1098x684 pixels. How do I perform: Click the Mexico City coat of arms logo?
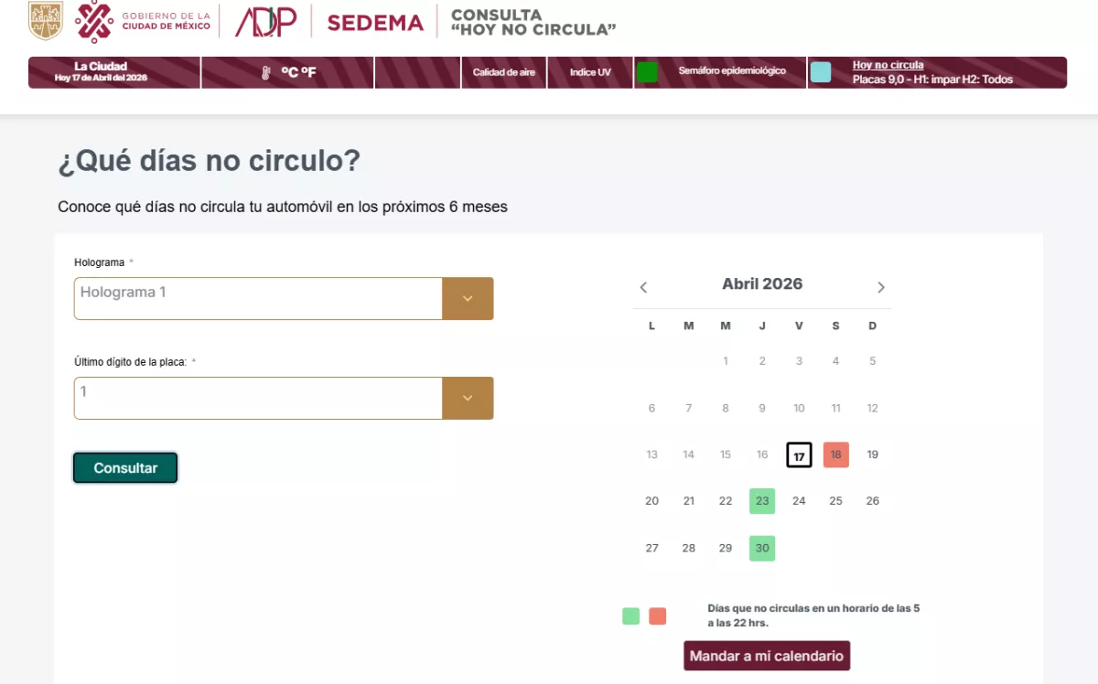pyautogui.click(x=46, y=21)
